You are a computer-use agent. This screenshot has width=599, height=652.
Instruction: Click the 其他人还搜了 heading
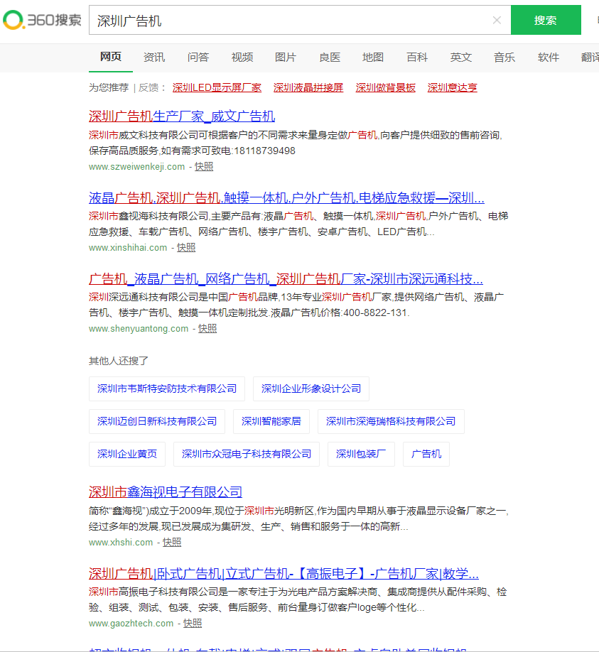point(119,361)
